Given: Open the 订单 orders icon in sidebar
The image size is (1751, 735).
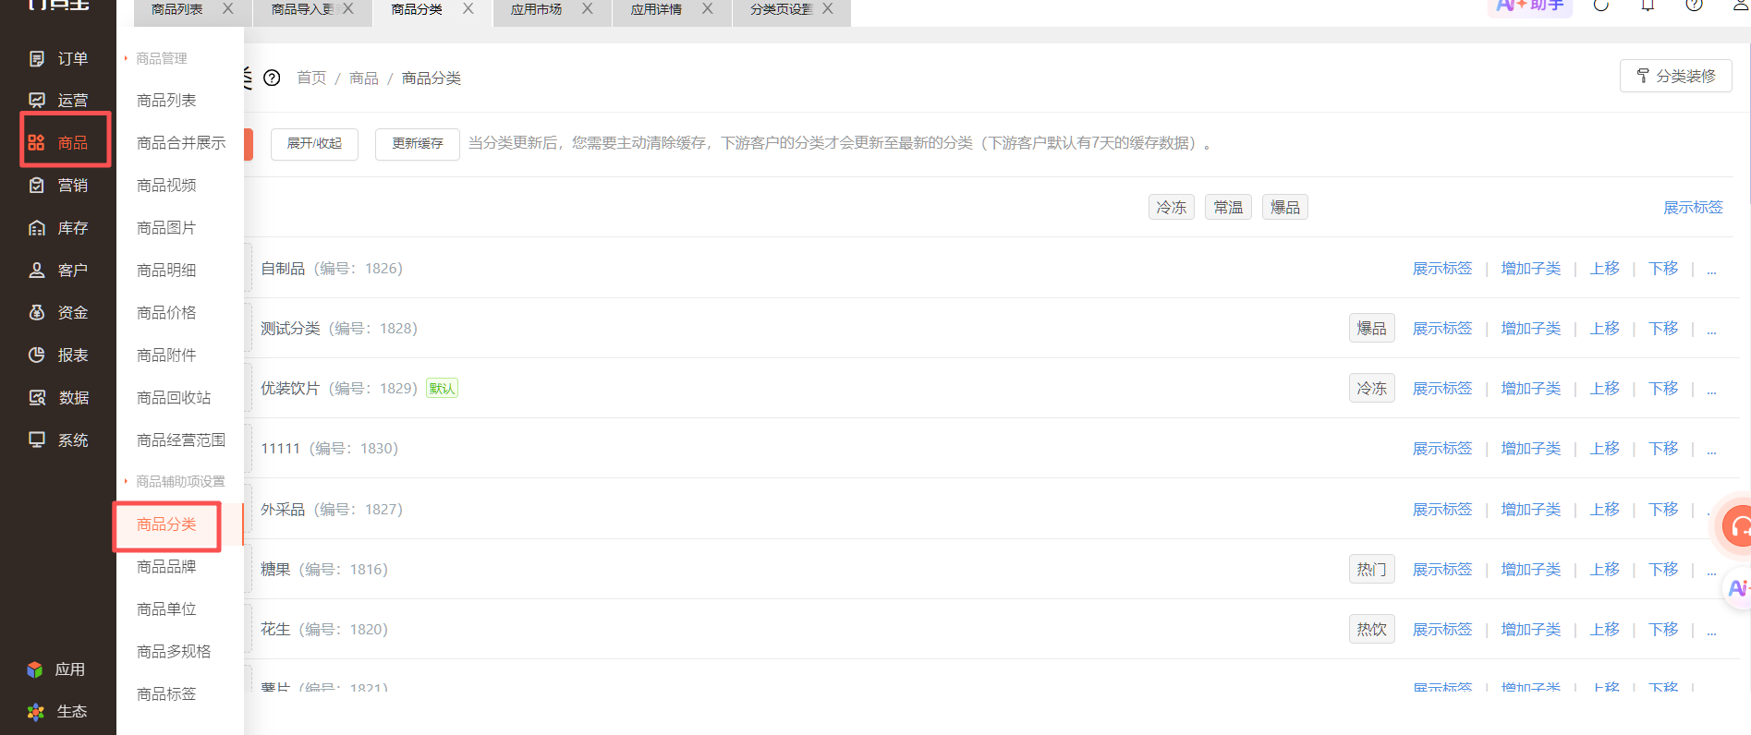Looking at the screenshot, I should click(37, 59).
